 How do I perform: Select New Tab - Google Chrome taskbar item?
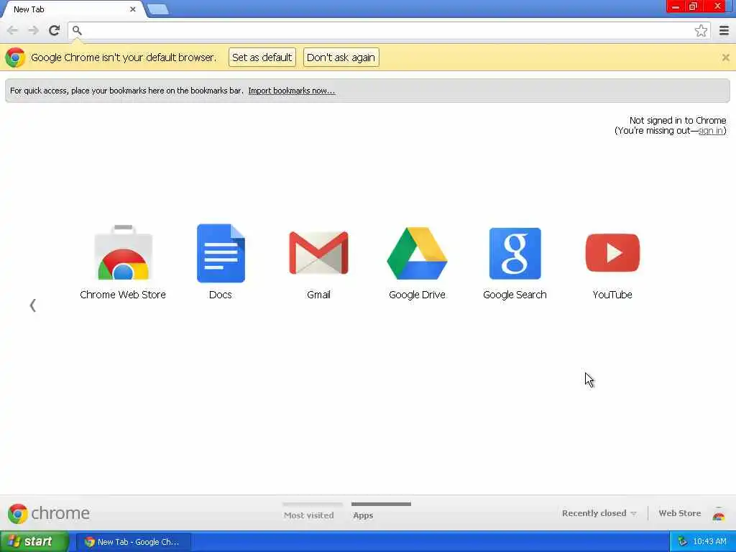pos(134,542)
